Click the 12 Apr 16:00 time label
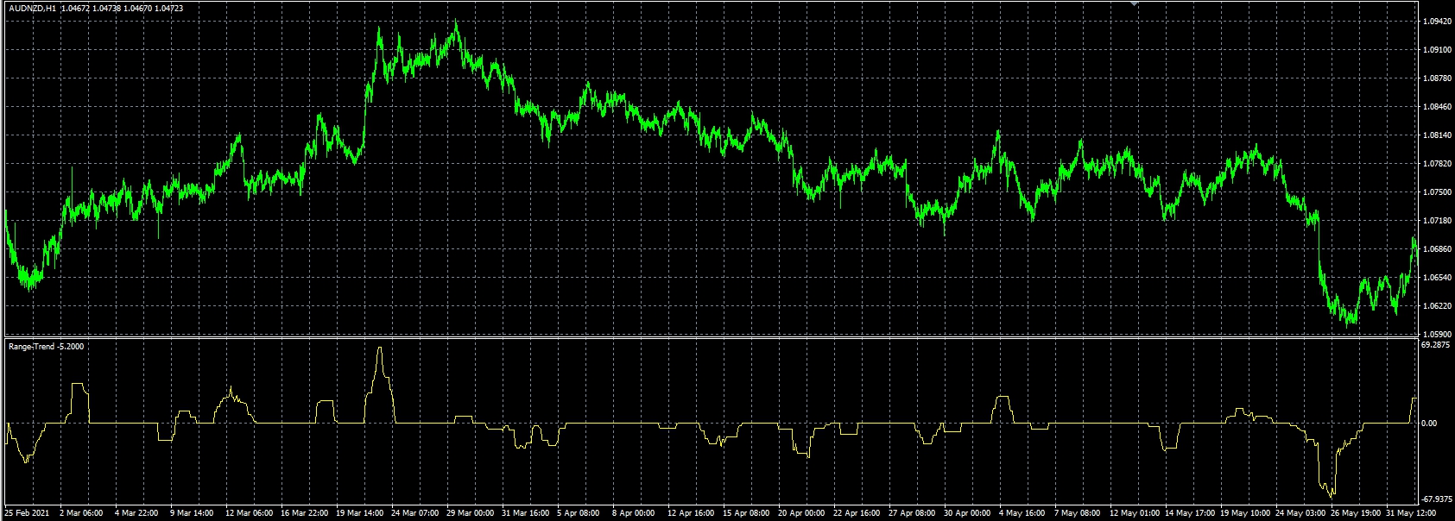 pos(693,513)
